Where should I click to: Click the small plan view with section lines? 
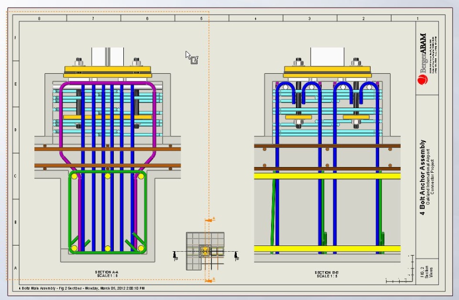[x=205, y=251]
